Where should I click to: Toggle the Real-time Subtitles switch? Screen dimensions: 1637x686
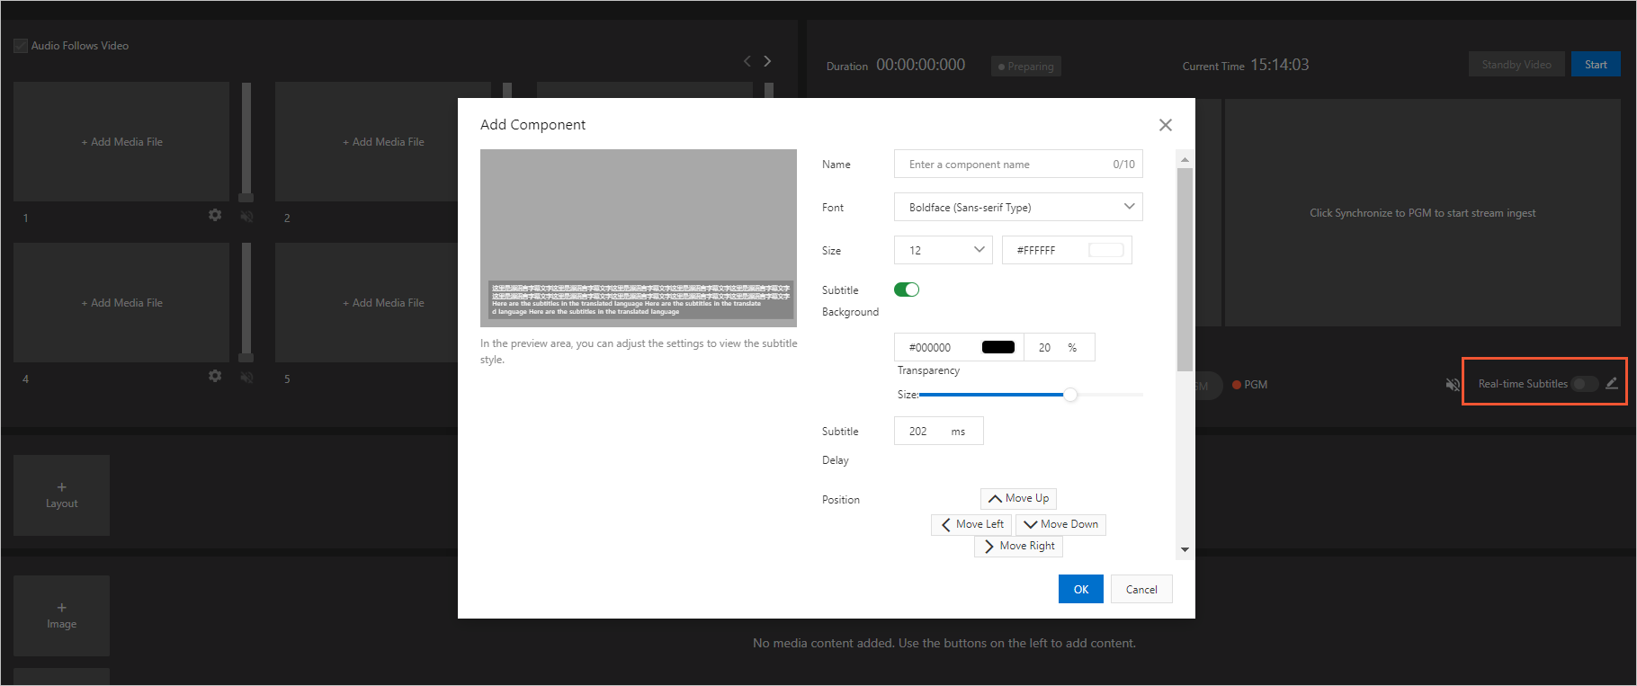[x=1585, y=384]
